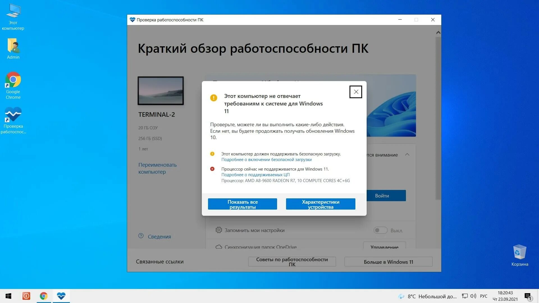Click the OneDrive cloud icon
This screenshot has height=303, width=539.
(x=219, y=247)
